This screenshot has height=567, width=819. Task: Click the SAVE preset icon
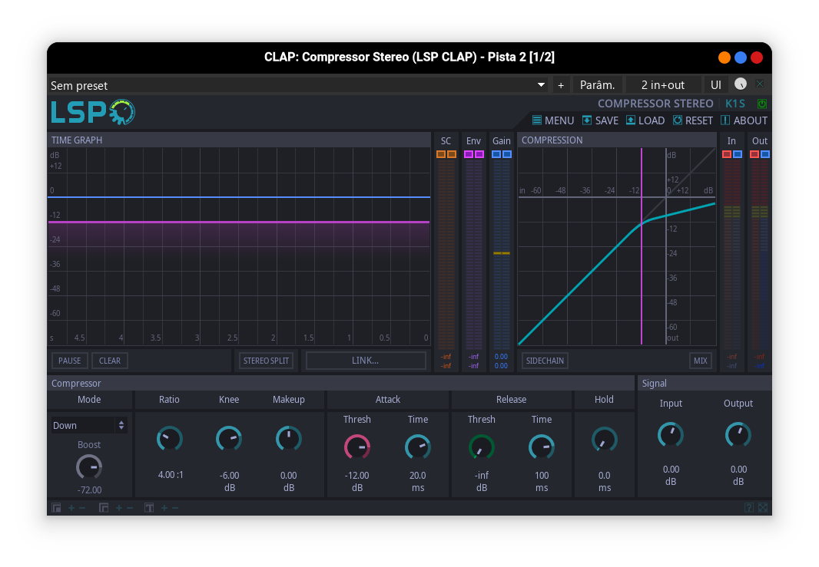(599, 120)
